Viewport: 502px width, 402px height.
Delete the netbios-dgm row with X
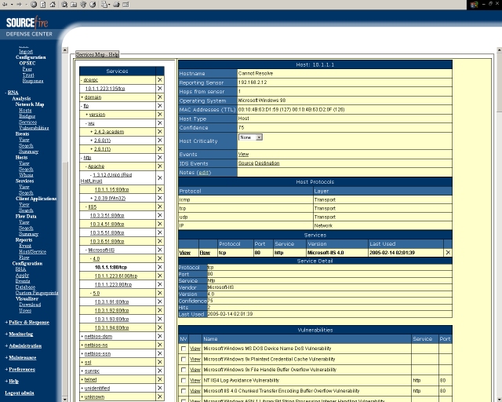[x=160, y=336]
